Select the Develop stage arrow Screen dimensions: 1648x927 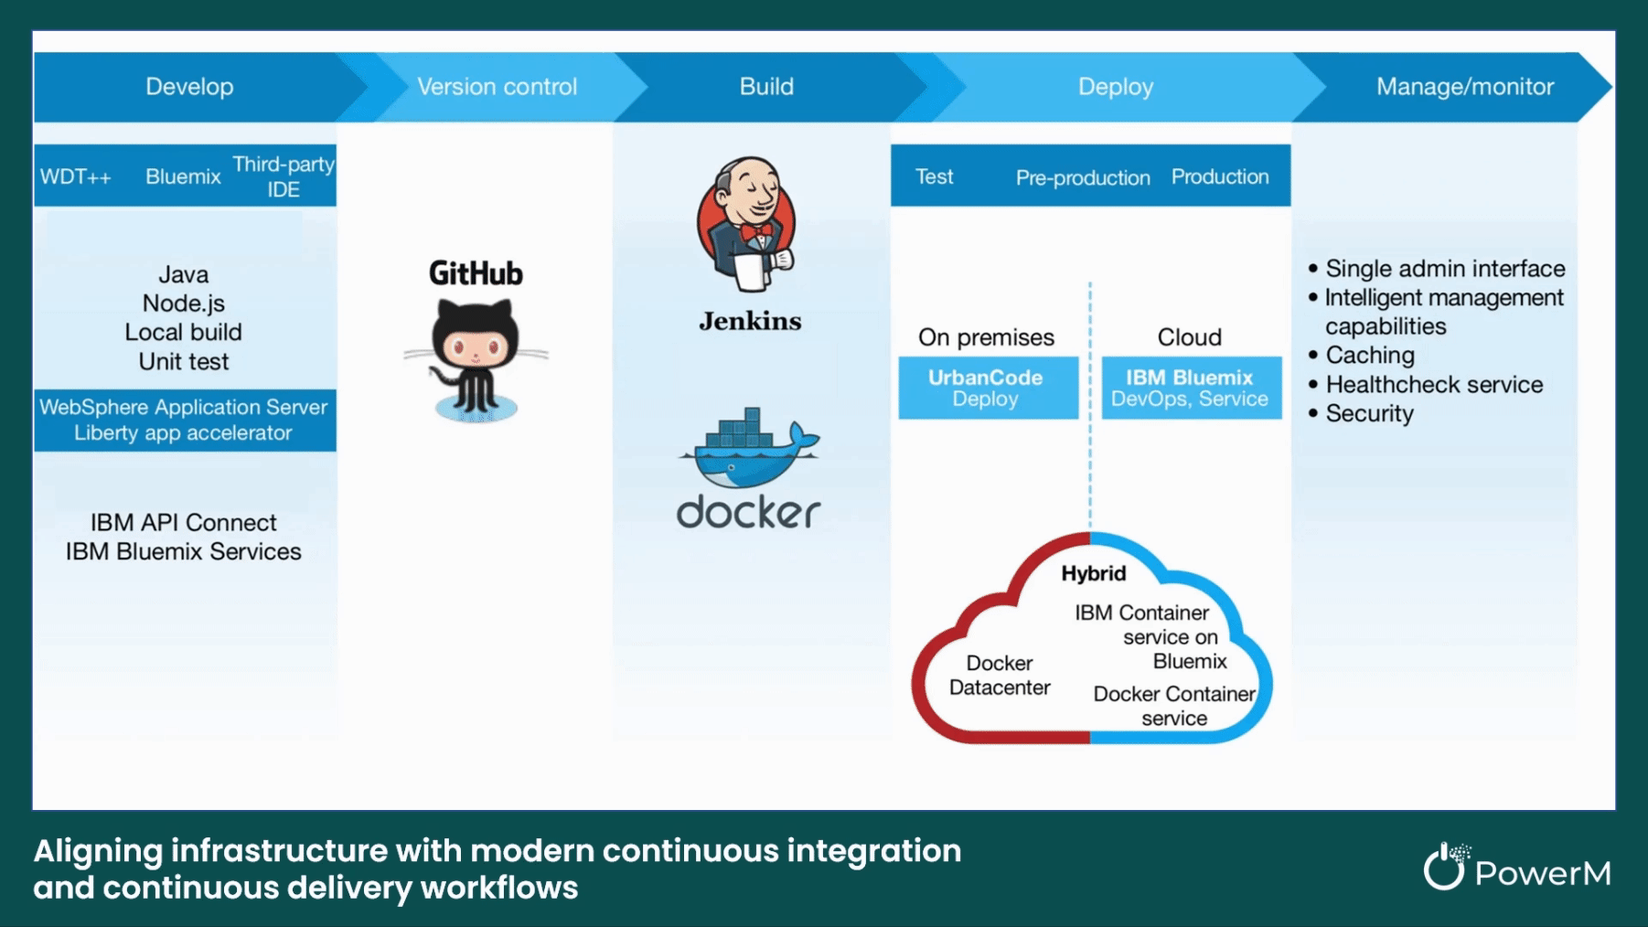(189, 87)
